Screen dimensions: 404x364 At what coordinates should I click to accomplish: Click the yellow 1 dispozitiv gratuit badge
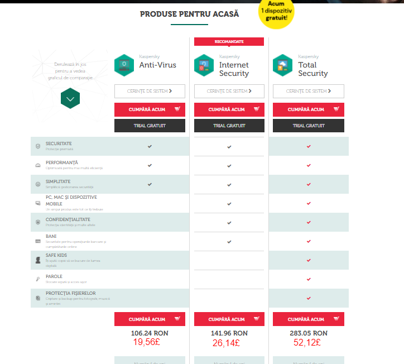[276, 12]
